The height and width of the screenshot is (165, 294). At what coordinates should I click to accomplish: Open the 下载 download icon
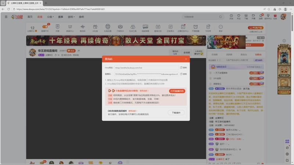pos(246,16)
